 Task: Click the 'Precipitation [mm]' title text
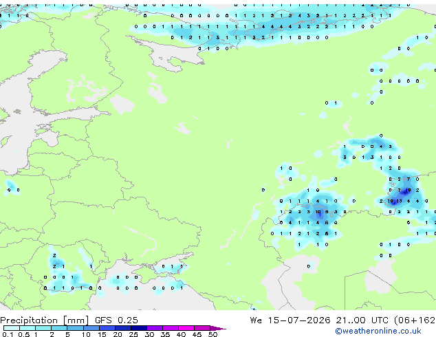point(45,320)
